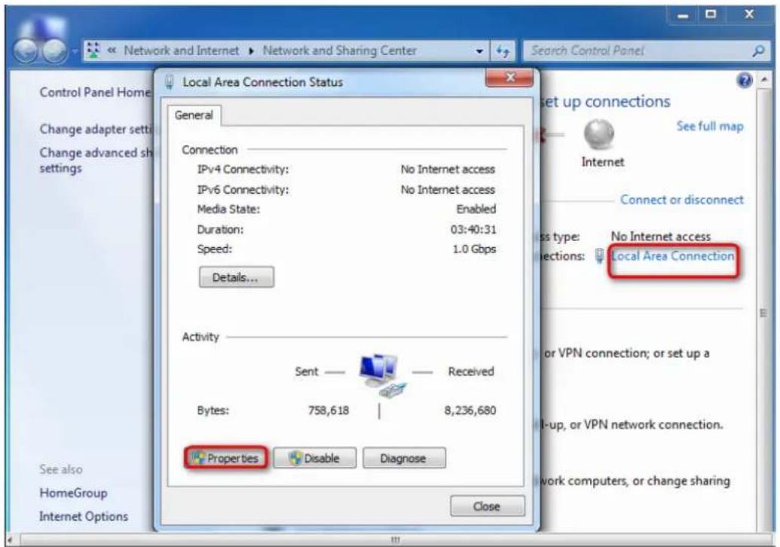Click the IPv4 Connectivity label
780x547 pixels.
(x=243, y=169)
